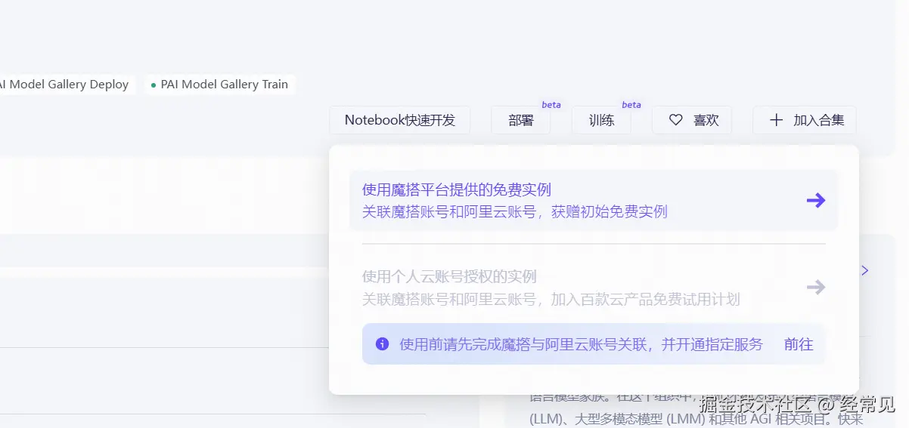Click the 训练 beta button
This screenshot has height=428, width=909.
pyautogui.click(x=601, y=120)
